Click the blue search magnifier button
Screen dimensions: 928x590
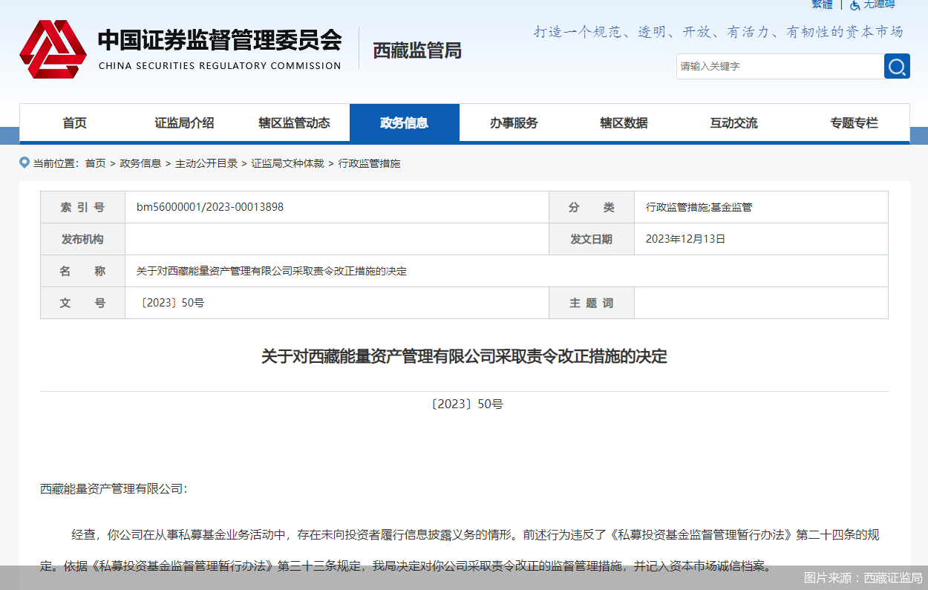[897, 66]
